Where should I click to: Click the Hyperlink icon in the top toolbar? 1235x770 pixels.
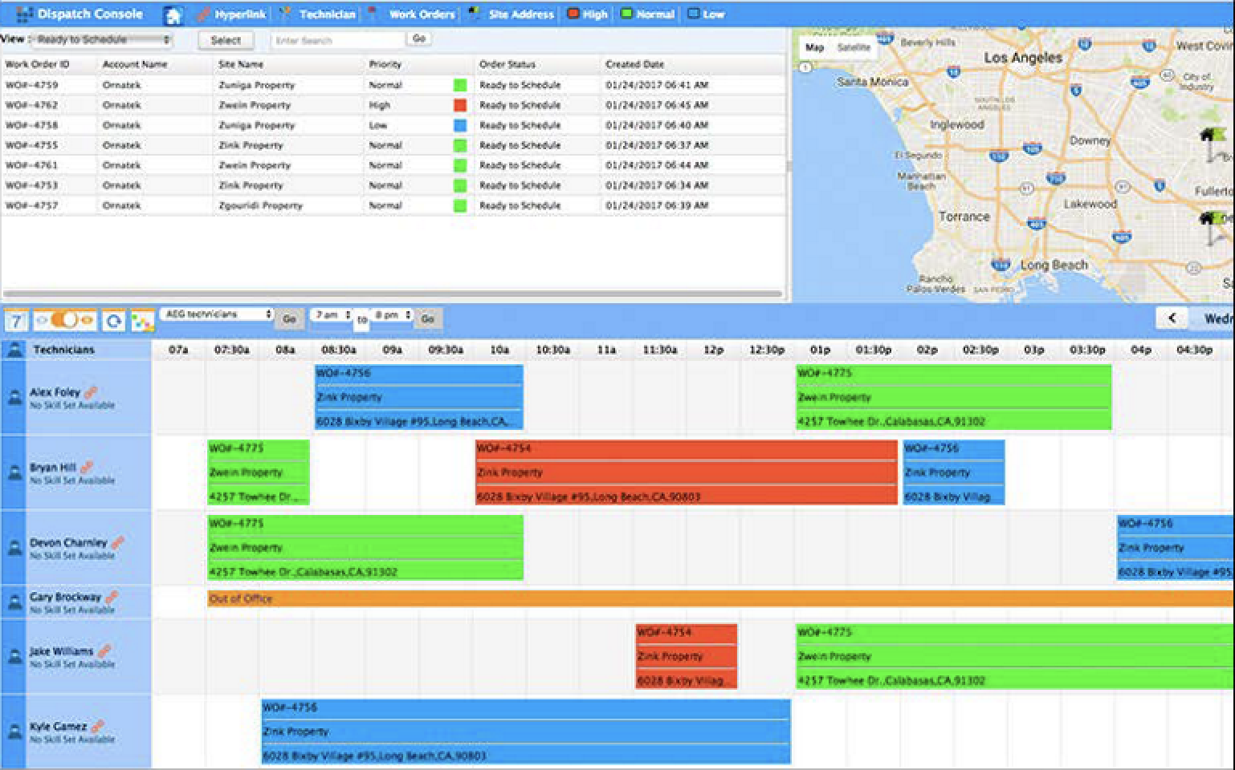pos(202,14)
